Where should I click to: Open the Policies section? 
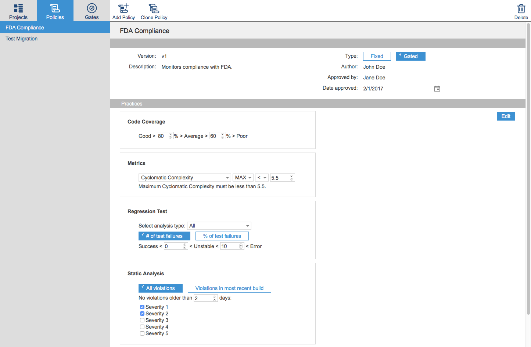click(55, 11)
